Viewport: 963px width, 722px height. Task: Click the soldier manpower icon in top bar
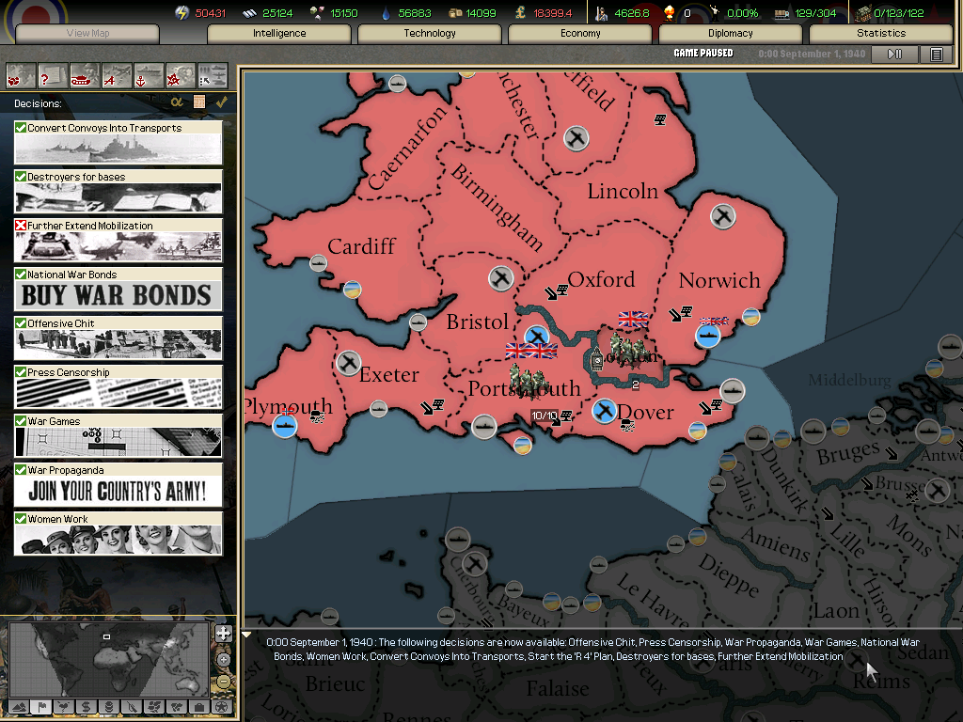601,13
